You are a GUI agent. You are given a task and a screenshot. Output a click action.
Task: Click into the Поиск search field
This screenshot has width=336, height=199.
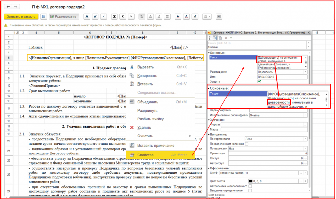click(257, 43)
